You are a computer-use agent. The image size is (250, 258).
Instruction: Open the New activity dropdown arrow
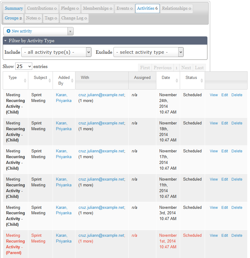pos(71,31)
